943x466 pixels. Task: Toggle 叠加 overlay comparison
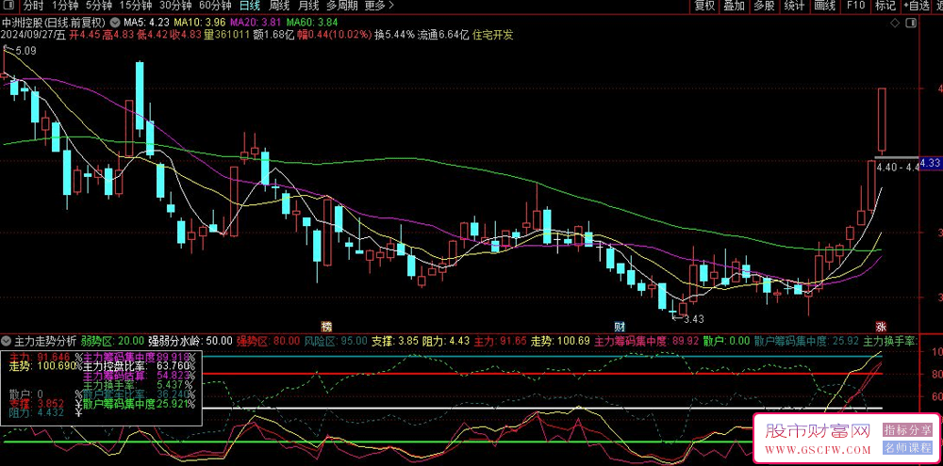pyautogui.click(x=734, y=6)
